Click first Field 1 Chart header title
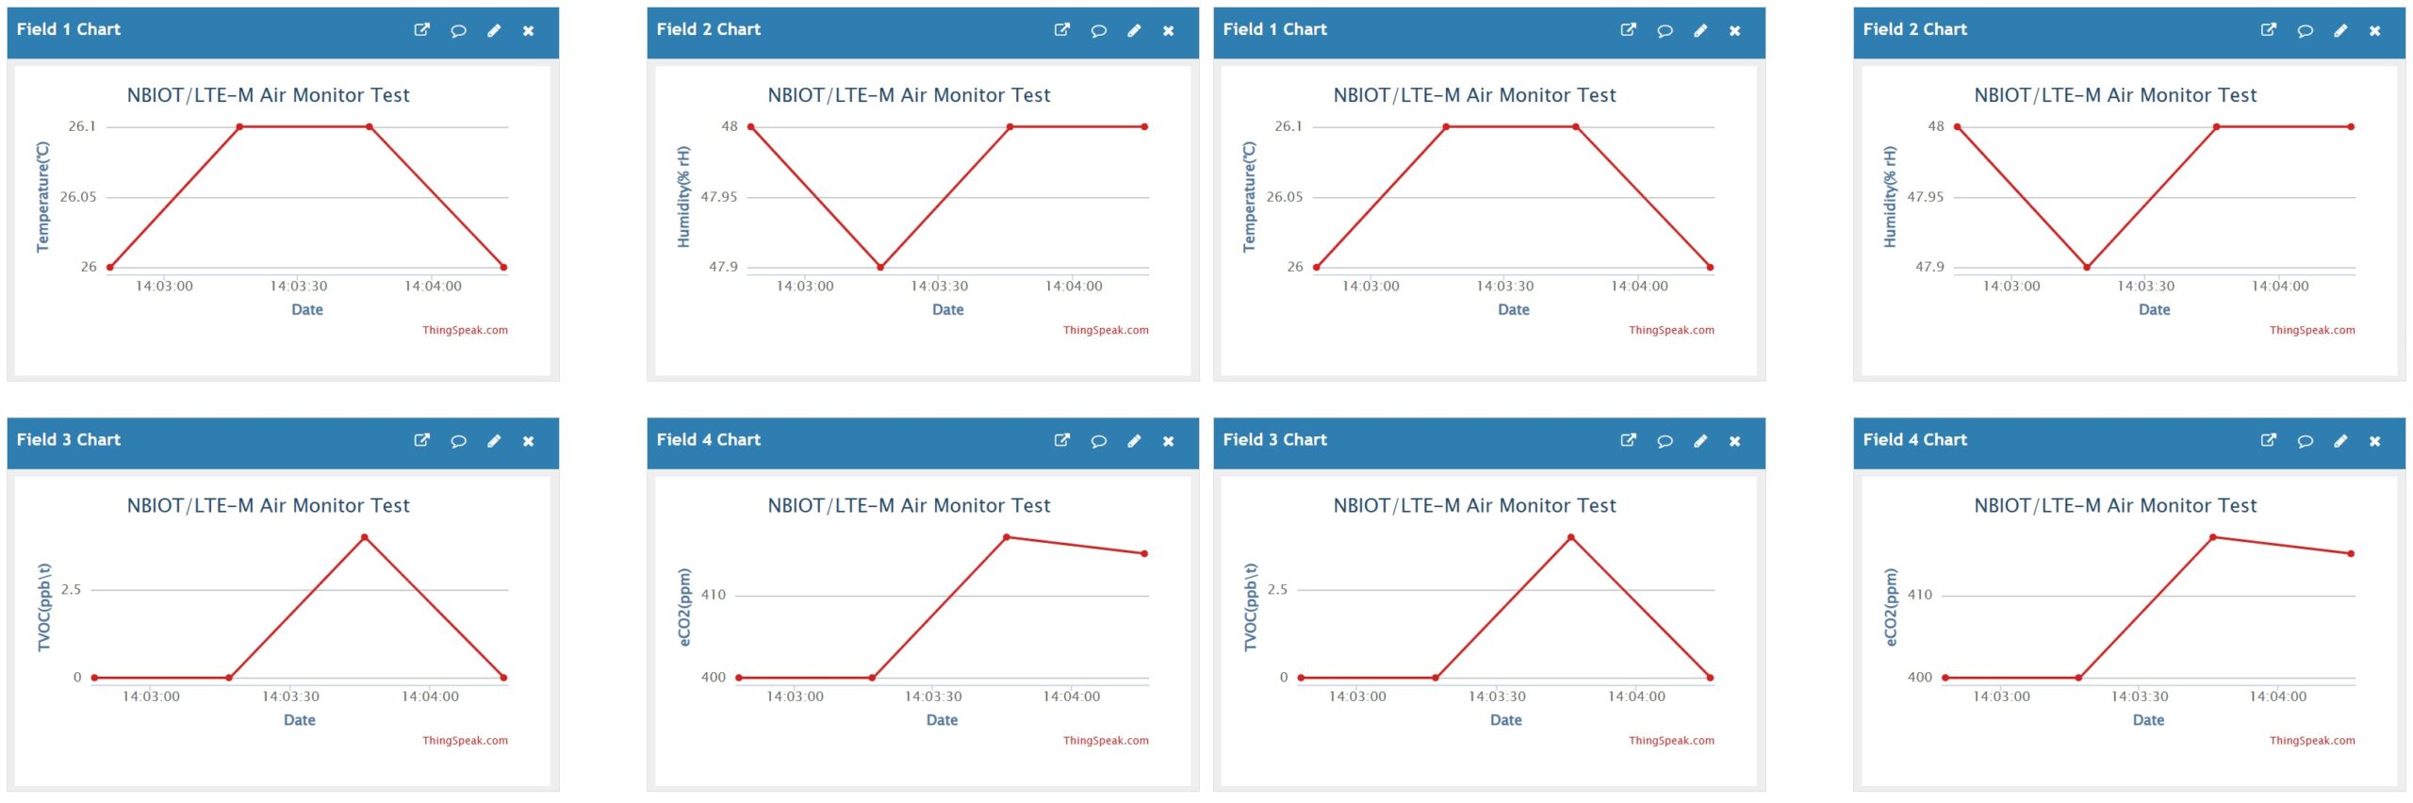The width and height of the screenshot is (2413, 803). (x=69, y=29)
